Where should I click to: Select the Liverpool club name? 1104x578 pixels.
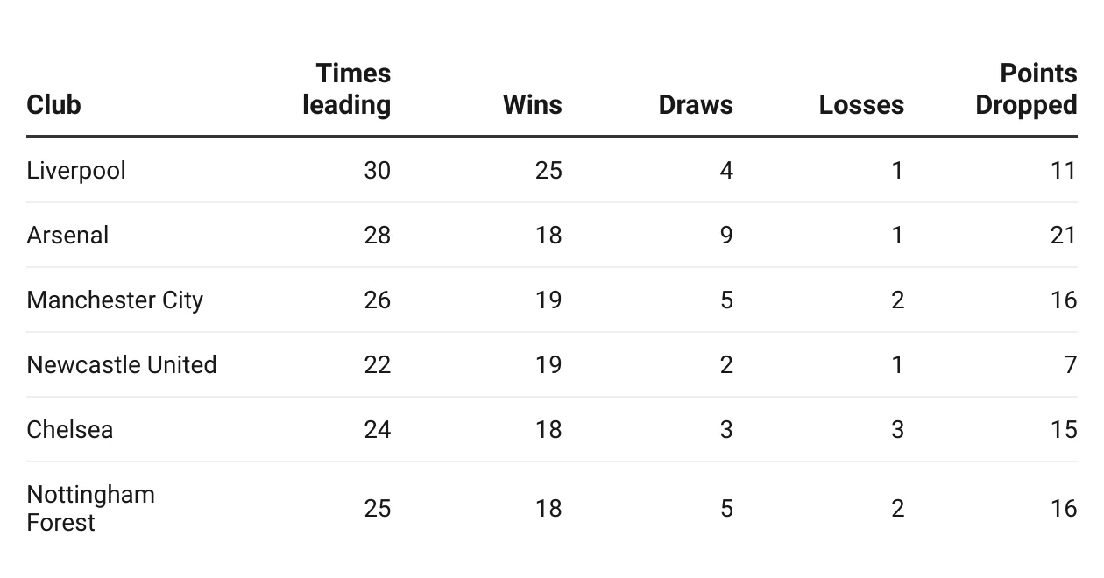click(76, 170)
